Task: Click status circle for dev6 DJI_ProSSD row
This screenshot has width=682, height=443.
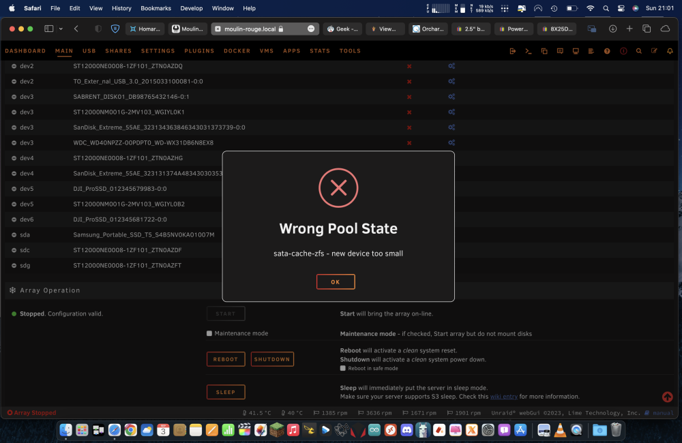Action: pos(14,219)
